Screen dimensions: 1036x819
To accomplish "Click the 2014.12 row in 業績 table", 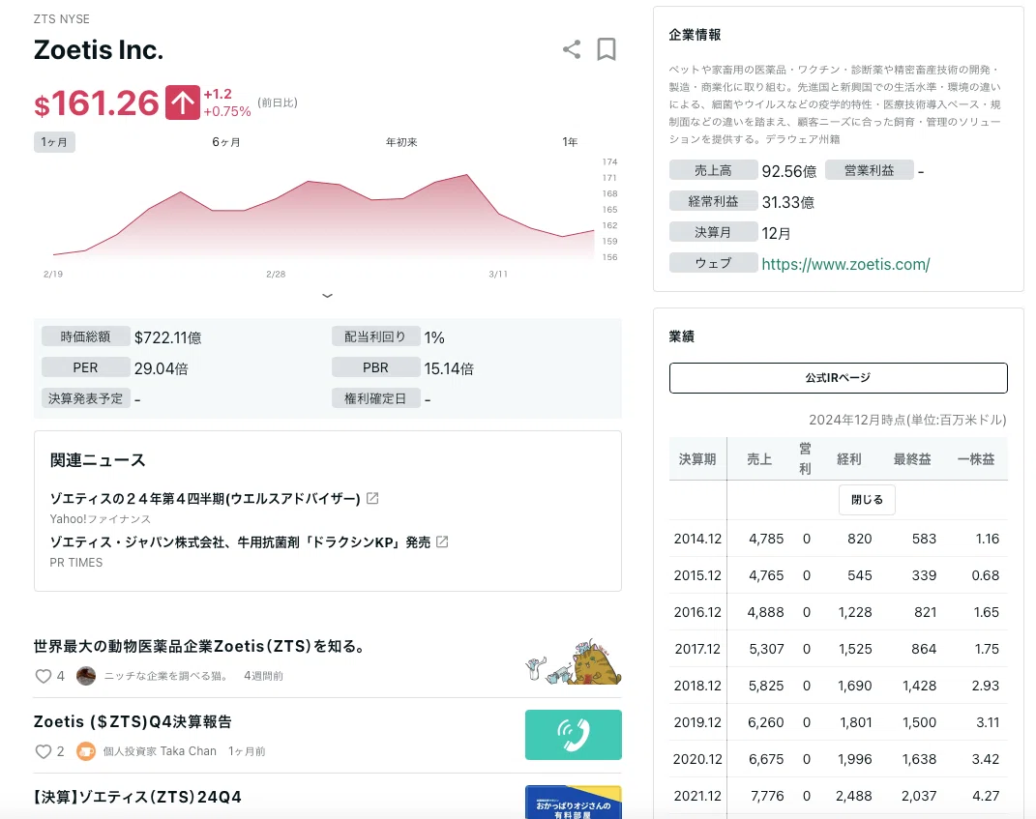I will coord(838,539).
